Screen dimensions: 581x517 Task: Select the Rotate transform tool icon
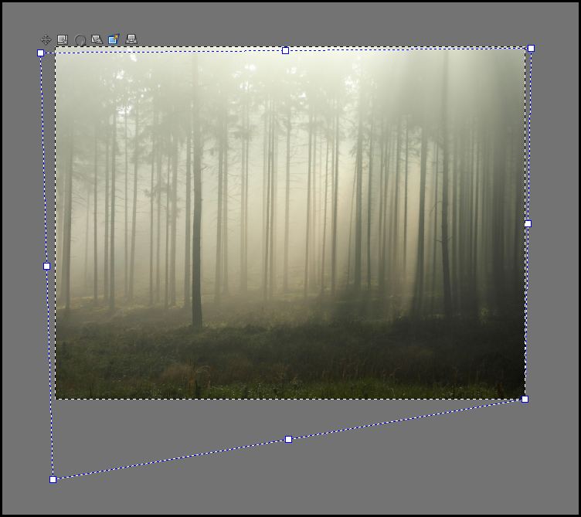80,39
